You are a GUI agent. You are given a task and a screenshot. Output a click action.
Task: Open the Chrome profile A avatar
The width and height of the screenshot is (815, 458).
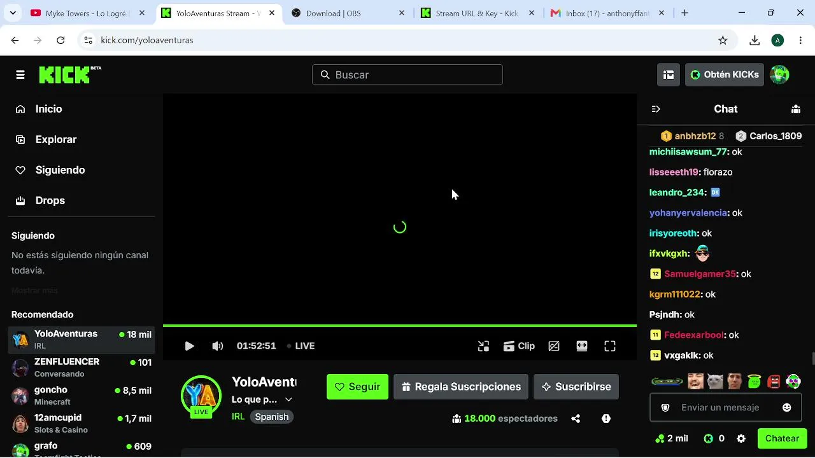click(777, 40)
